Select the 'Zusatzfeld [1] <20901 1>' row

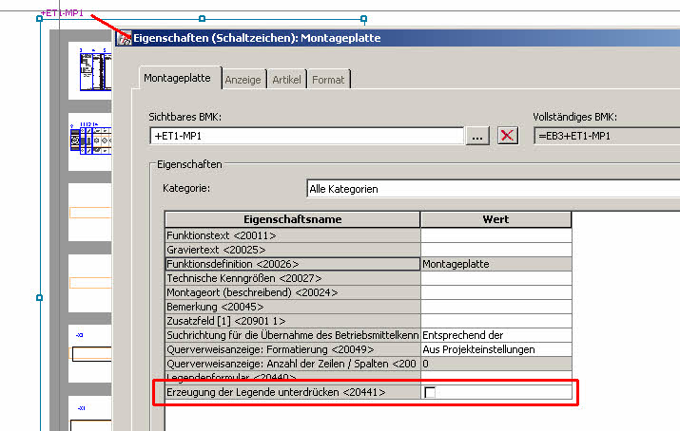292,321
